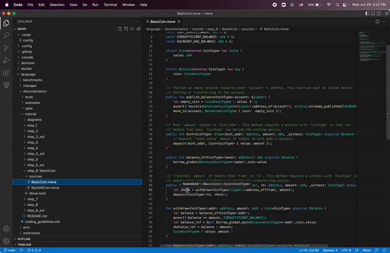
Task: Open the customize layout icon
Action: pyautogui.click(x=387, y=14)
